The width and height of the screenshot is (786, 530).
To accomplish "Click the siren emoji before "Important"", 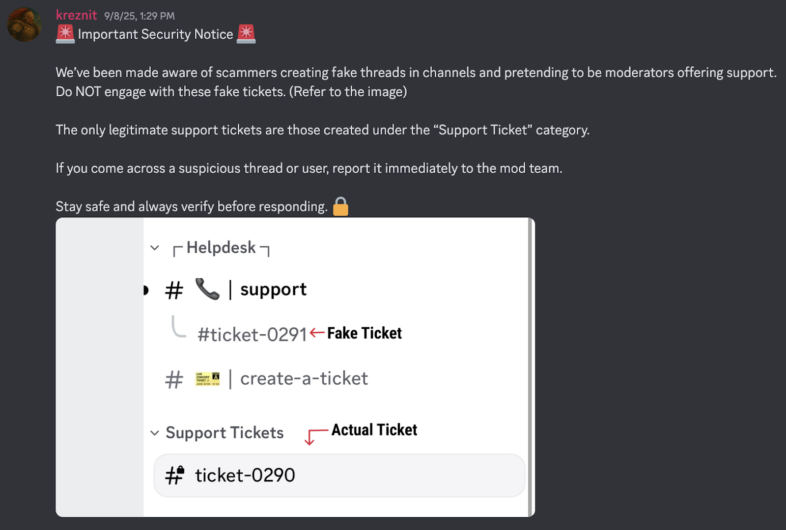I will (x=65, y=34).
